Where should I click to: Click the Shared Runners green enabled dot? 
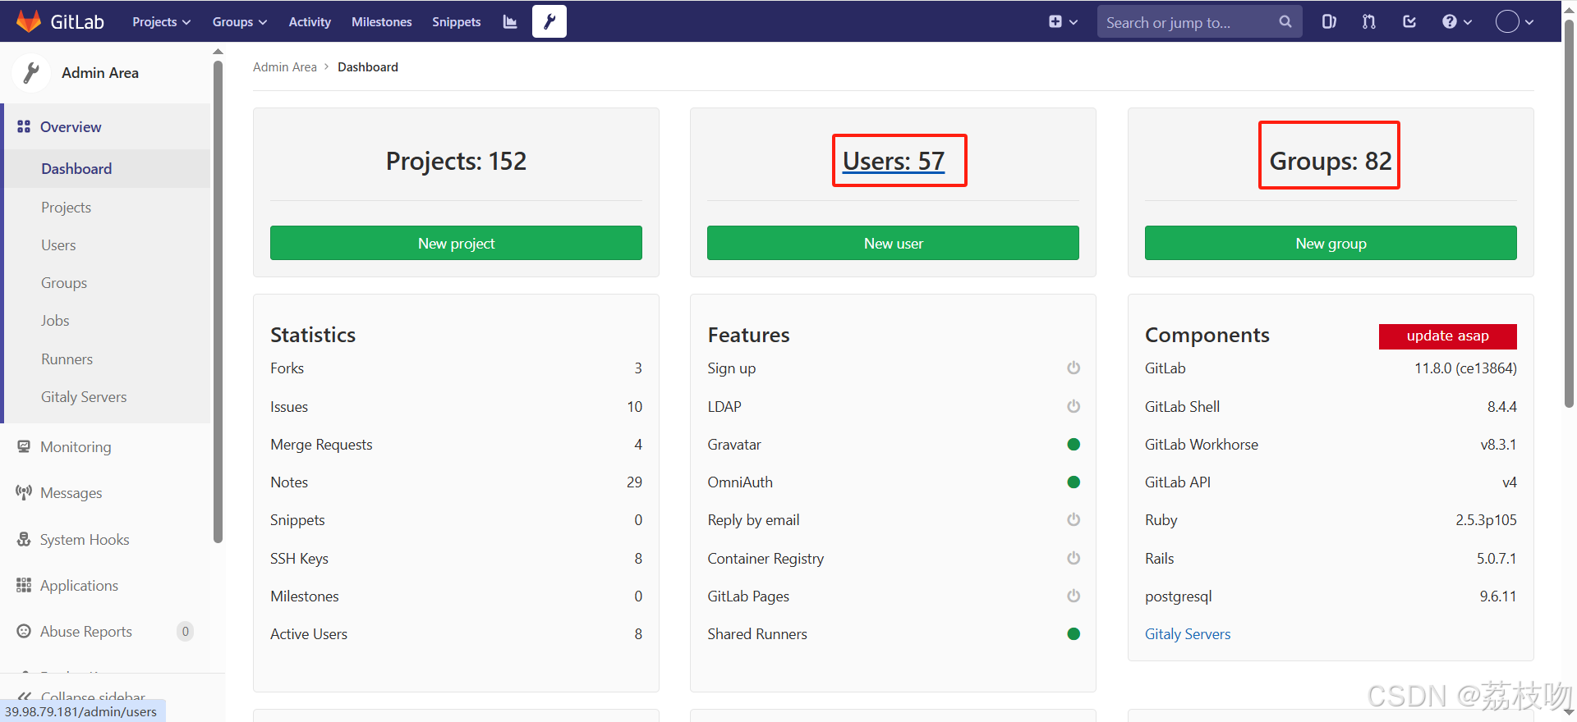point(1074,633)
